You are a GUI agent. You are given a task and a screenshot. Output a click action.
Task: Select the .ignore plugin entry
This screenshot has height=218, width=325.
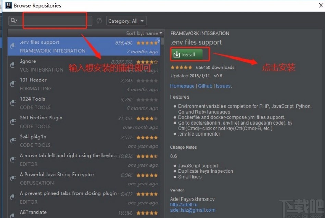tap(69, 65)
